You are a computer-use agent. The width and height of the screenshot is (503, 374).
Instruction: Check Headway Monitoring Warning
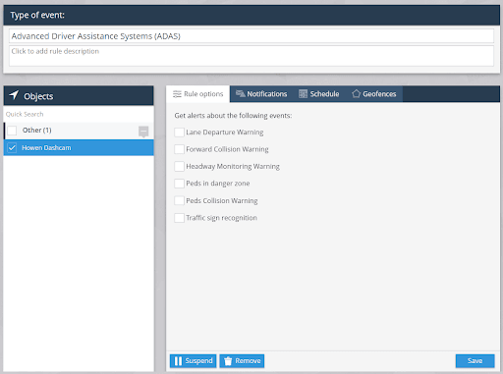(179, 166)
